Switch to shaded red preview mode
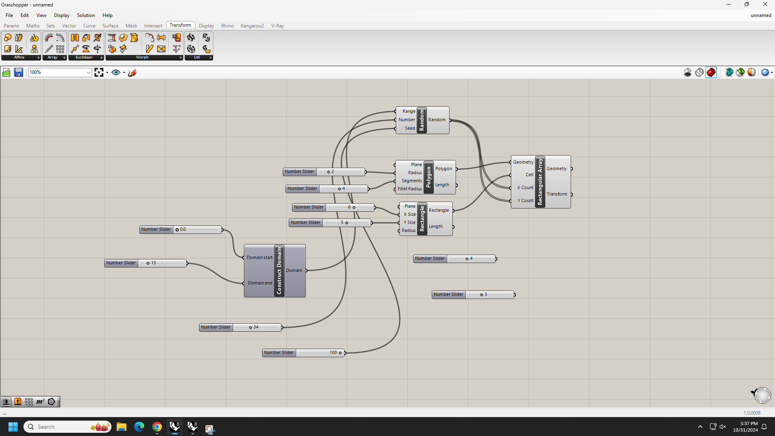This screenshot has width=775, height=436. pos(711,72)
